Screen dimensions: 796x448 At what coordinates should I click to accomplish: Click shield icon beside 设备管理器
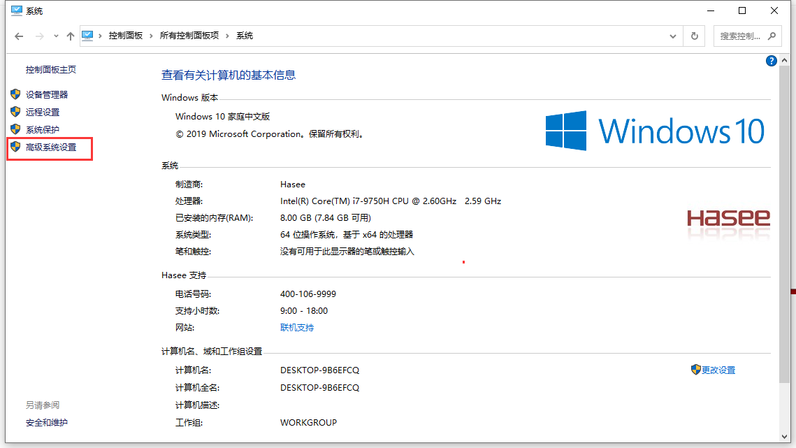click(15, 94)
